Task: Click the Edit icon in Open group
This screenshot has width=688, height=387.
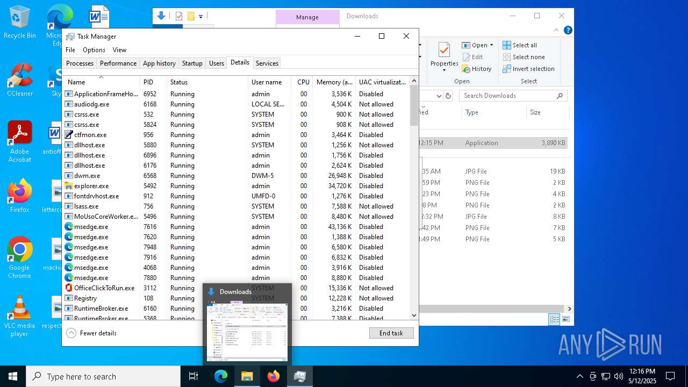Action: pos(466,57)
